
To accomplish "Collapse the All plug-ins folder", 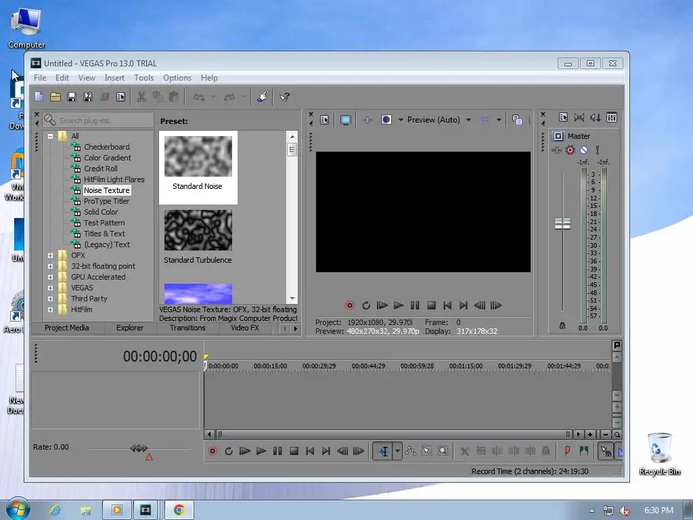I will [50, 136].
